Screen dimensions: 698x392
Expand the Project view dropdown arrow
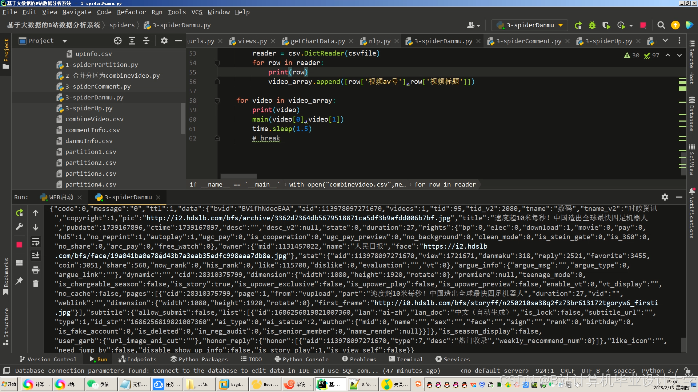65,41
